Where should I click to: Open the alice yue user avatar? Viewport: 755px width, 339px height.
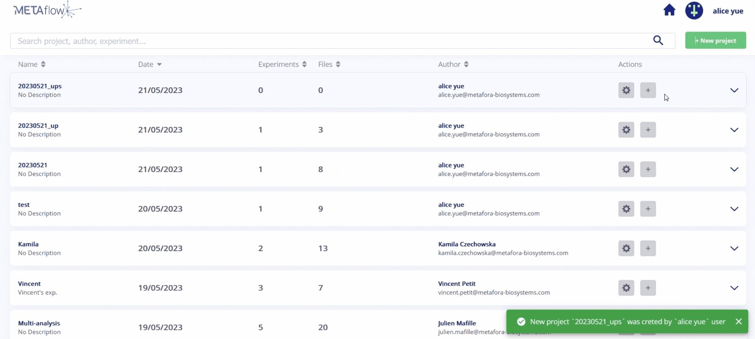694,10
